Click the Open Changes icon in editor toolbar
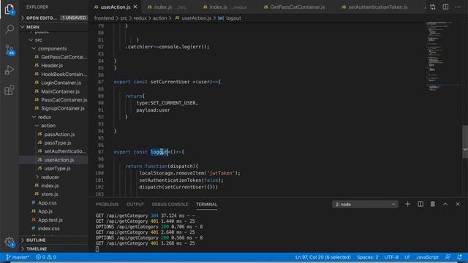 coord(432,7)
